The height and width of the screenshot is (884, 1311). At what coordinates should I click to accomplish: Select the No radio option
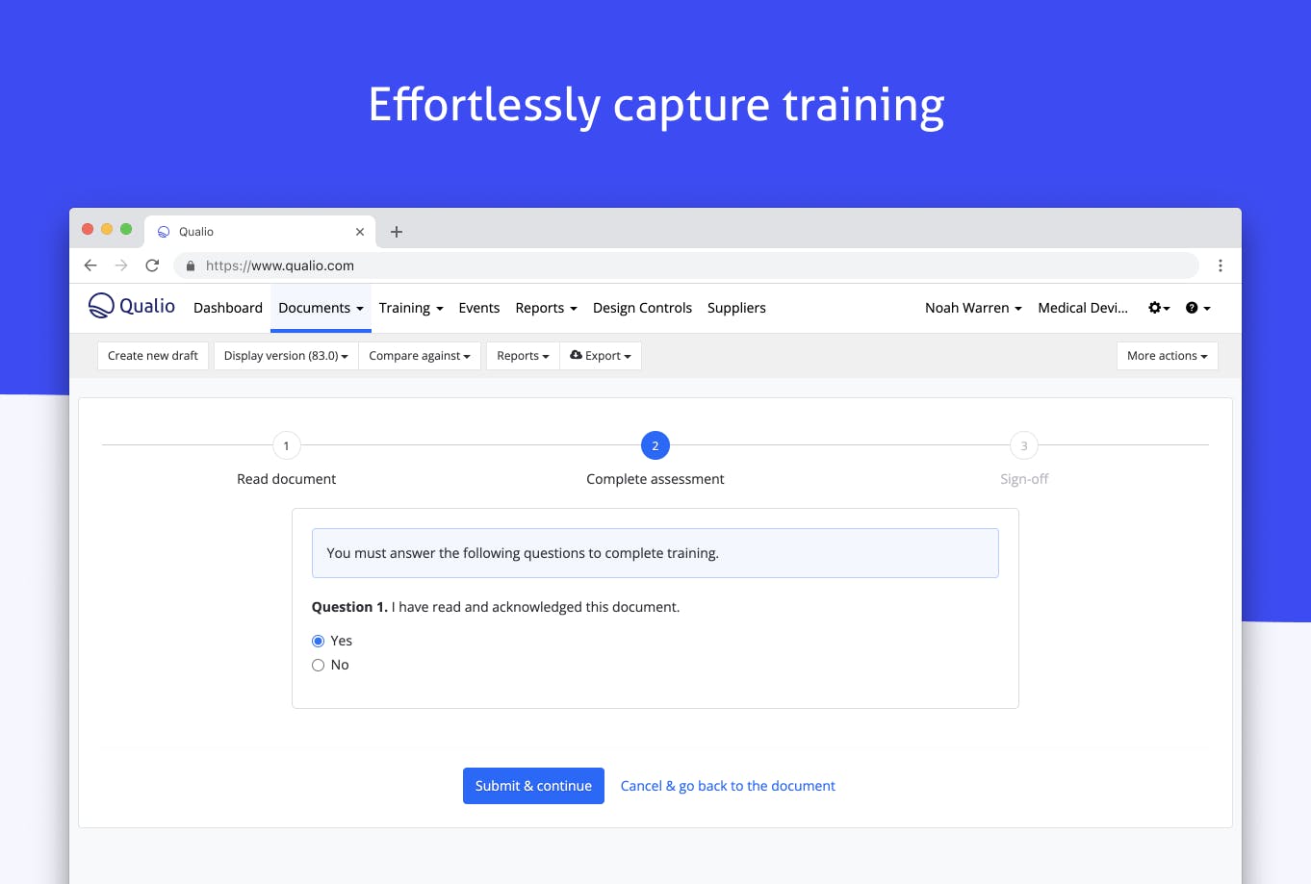(x=318, y=665)
